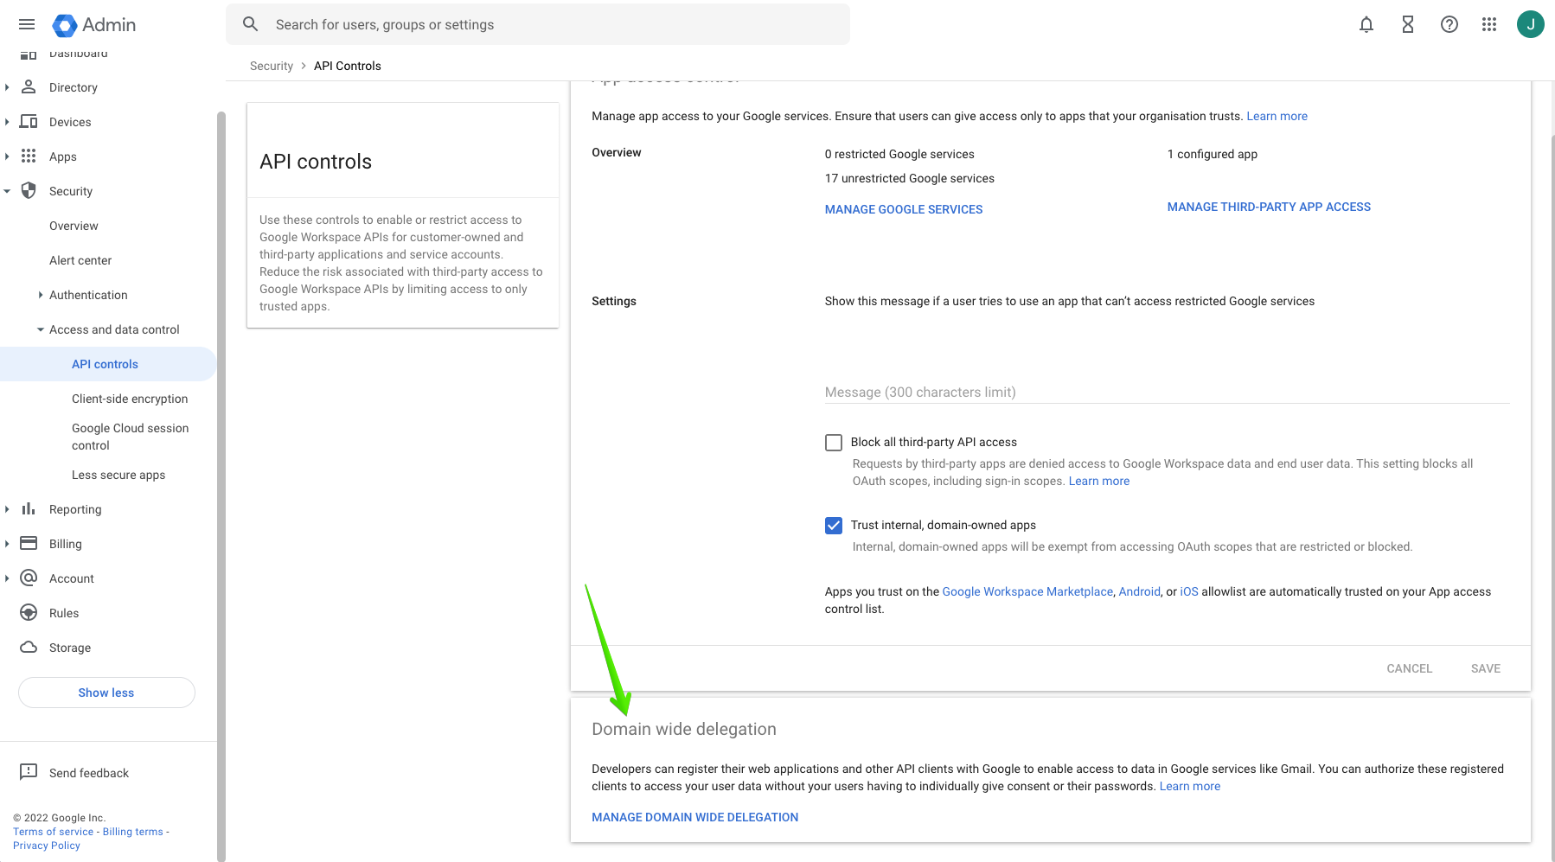Click the Rules icon in sidebar
The height and width of the screenshot is (862, 1555).
coord(29,612)
